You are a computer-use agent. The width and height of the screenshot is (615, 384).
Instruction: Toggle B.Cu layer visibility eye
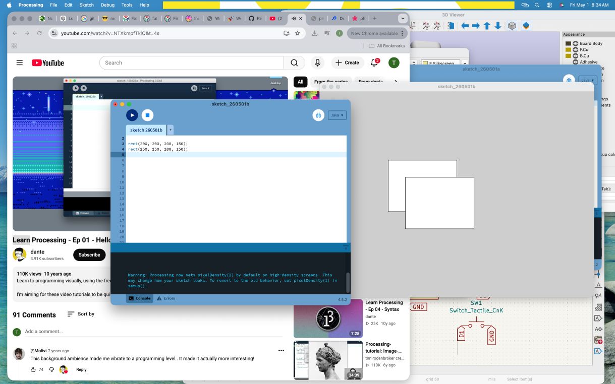click(x=575, y=56)
